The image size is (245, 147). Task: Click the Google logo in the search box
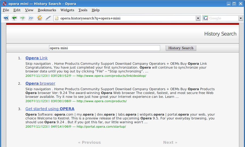[206, 18]
